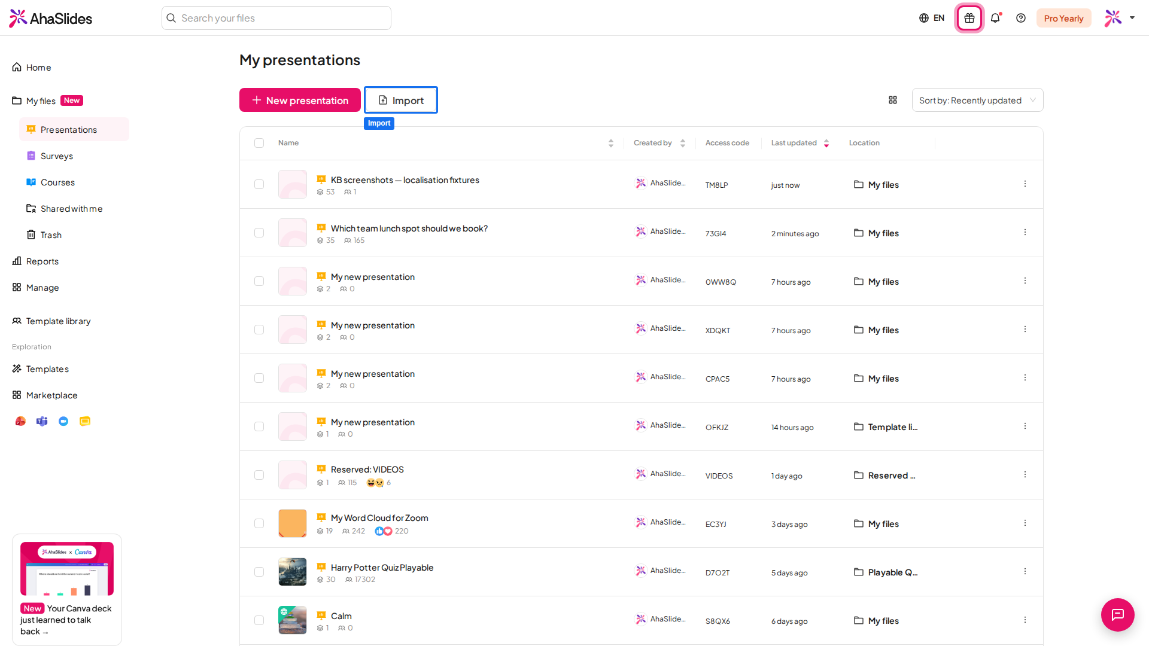Open the EN language selector
1149x646 pixels.
[x=932, y=18]
